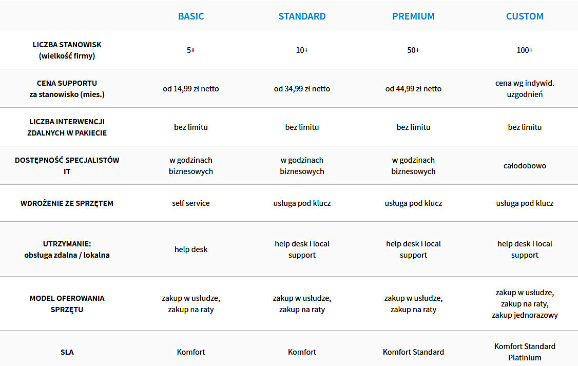
Task: Click the DOSTĘPNOŚĆ SPECJALISTÓW IT label
Action: coord(67,166)
